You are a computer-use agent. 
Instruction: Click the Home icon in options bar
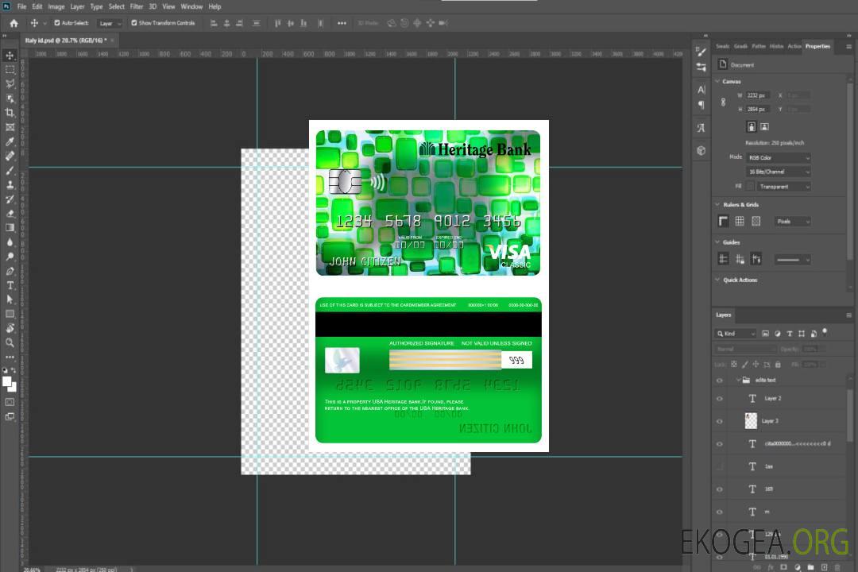[x=14, y=23]
